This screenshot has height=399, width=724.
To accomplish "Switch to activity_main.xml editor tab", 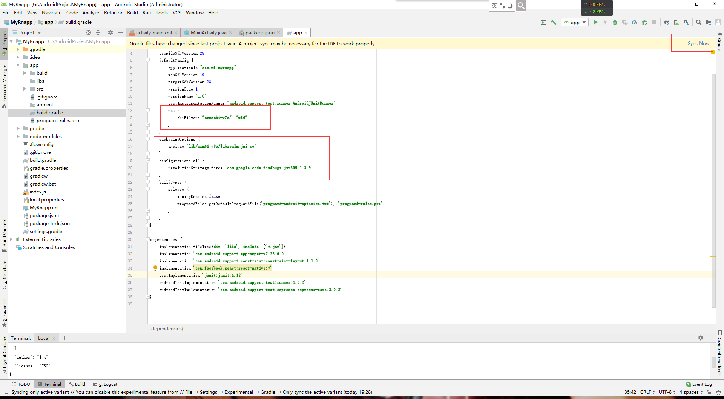I will click(153, 33).
